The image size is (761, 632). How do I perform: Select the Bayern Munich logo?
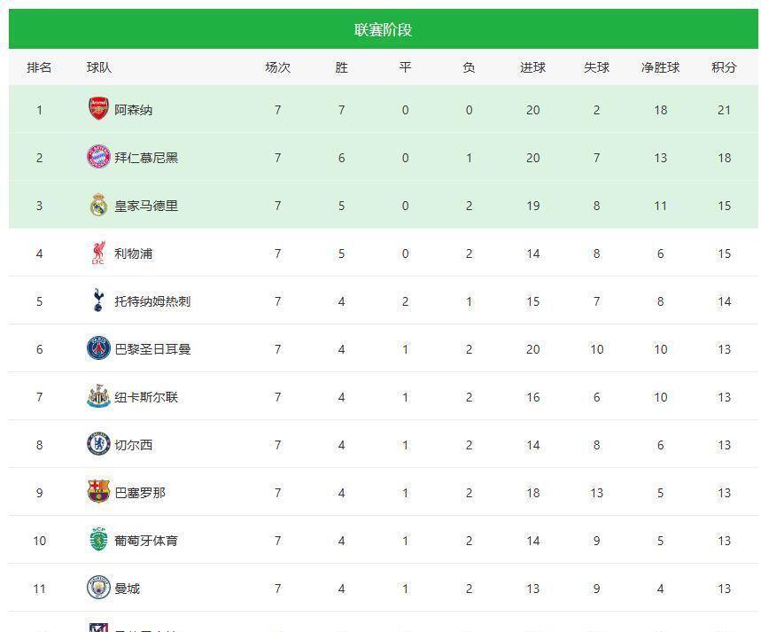click(x=97, y=157)
